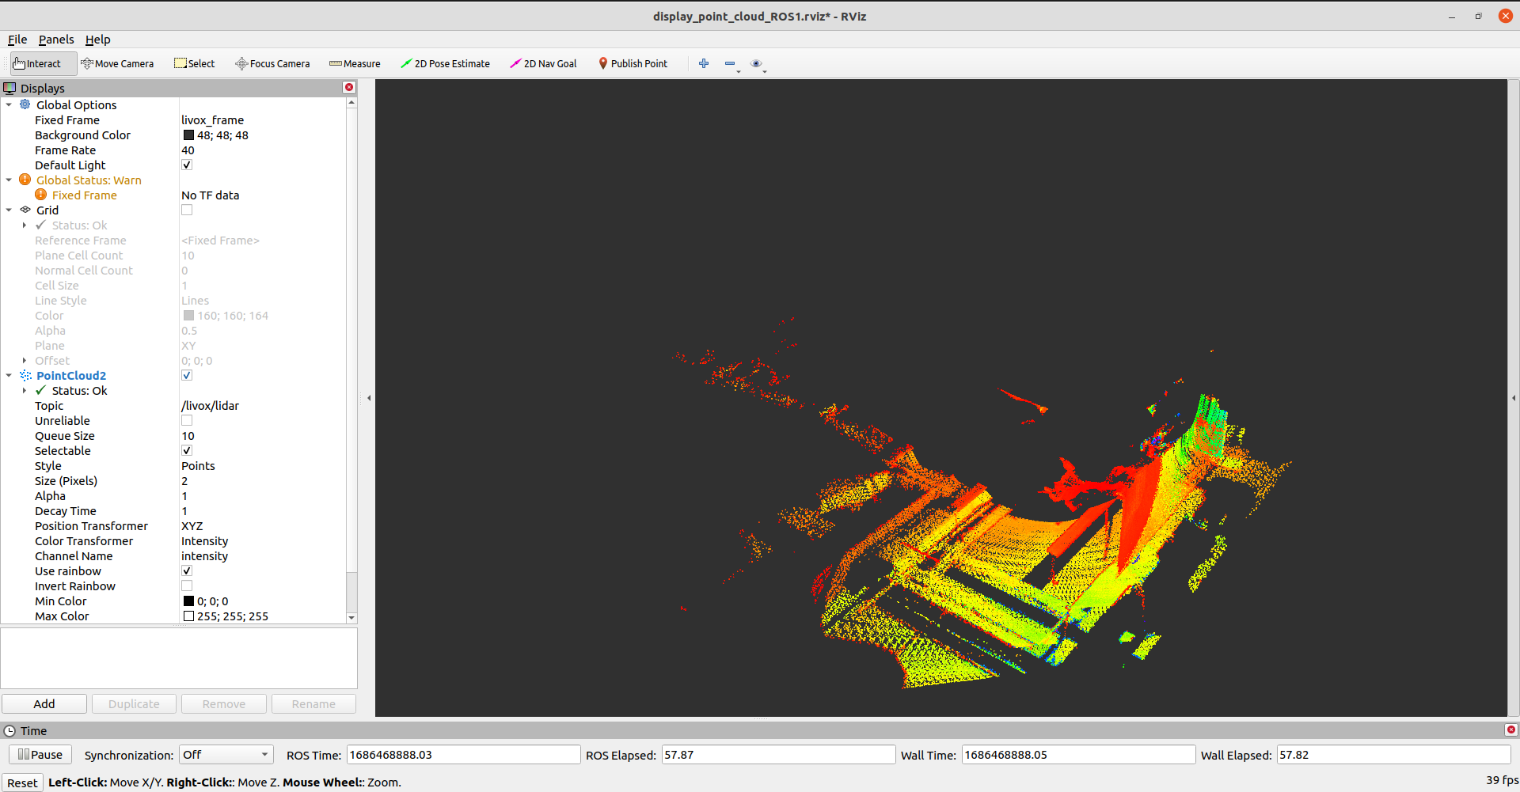1520x792 pixels.
Task: Select the Style value Points
Action: [198, 465]
